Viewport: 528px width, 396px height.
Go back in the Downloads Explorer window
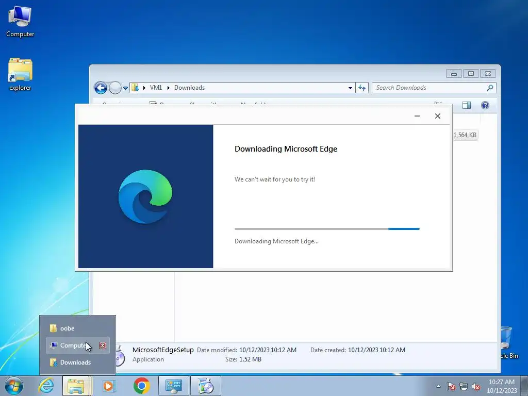pos(101,88)
